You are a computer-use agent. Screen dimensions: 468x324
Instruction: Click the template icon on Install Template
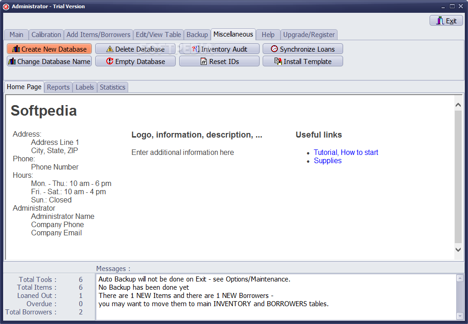pyautogui.click(x=278, y=61)
